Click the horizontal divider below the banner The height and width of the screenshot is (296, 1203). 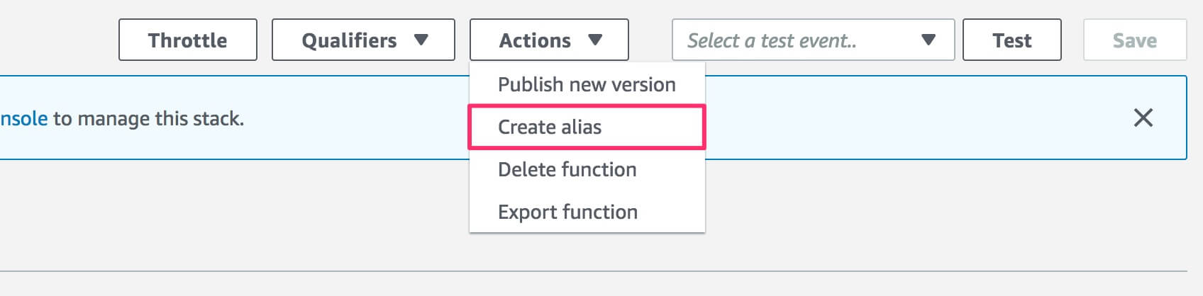click(593, 271)
